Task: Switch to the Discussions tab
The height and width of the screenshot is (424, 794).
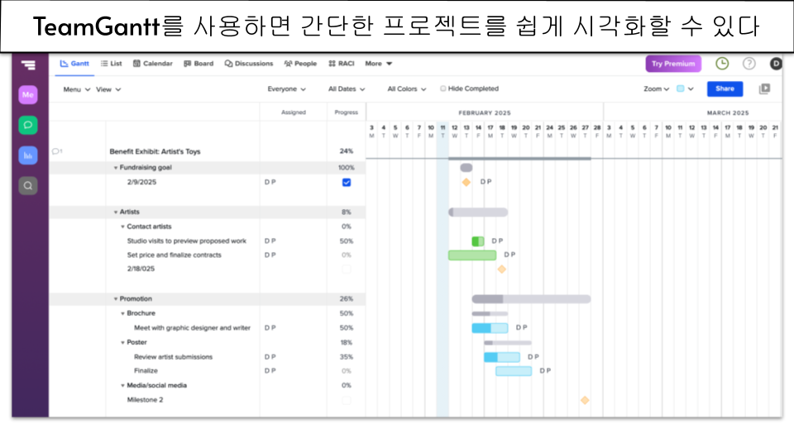Action: coord(249,64)
